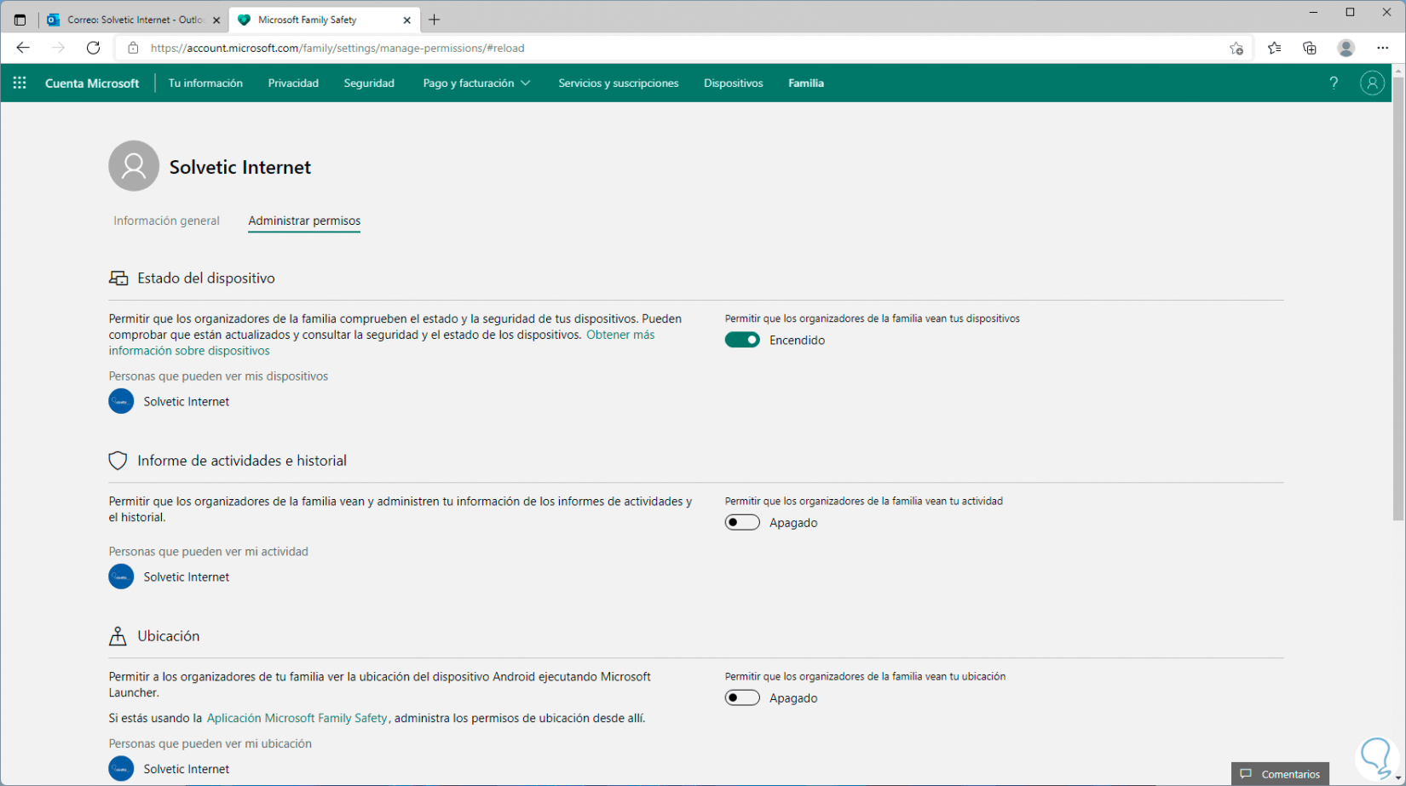Click the page vertical scrollbar
This screenshot has height=786, width=1406.
[x=1398, y=298]
